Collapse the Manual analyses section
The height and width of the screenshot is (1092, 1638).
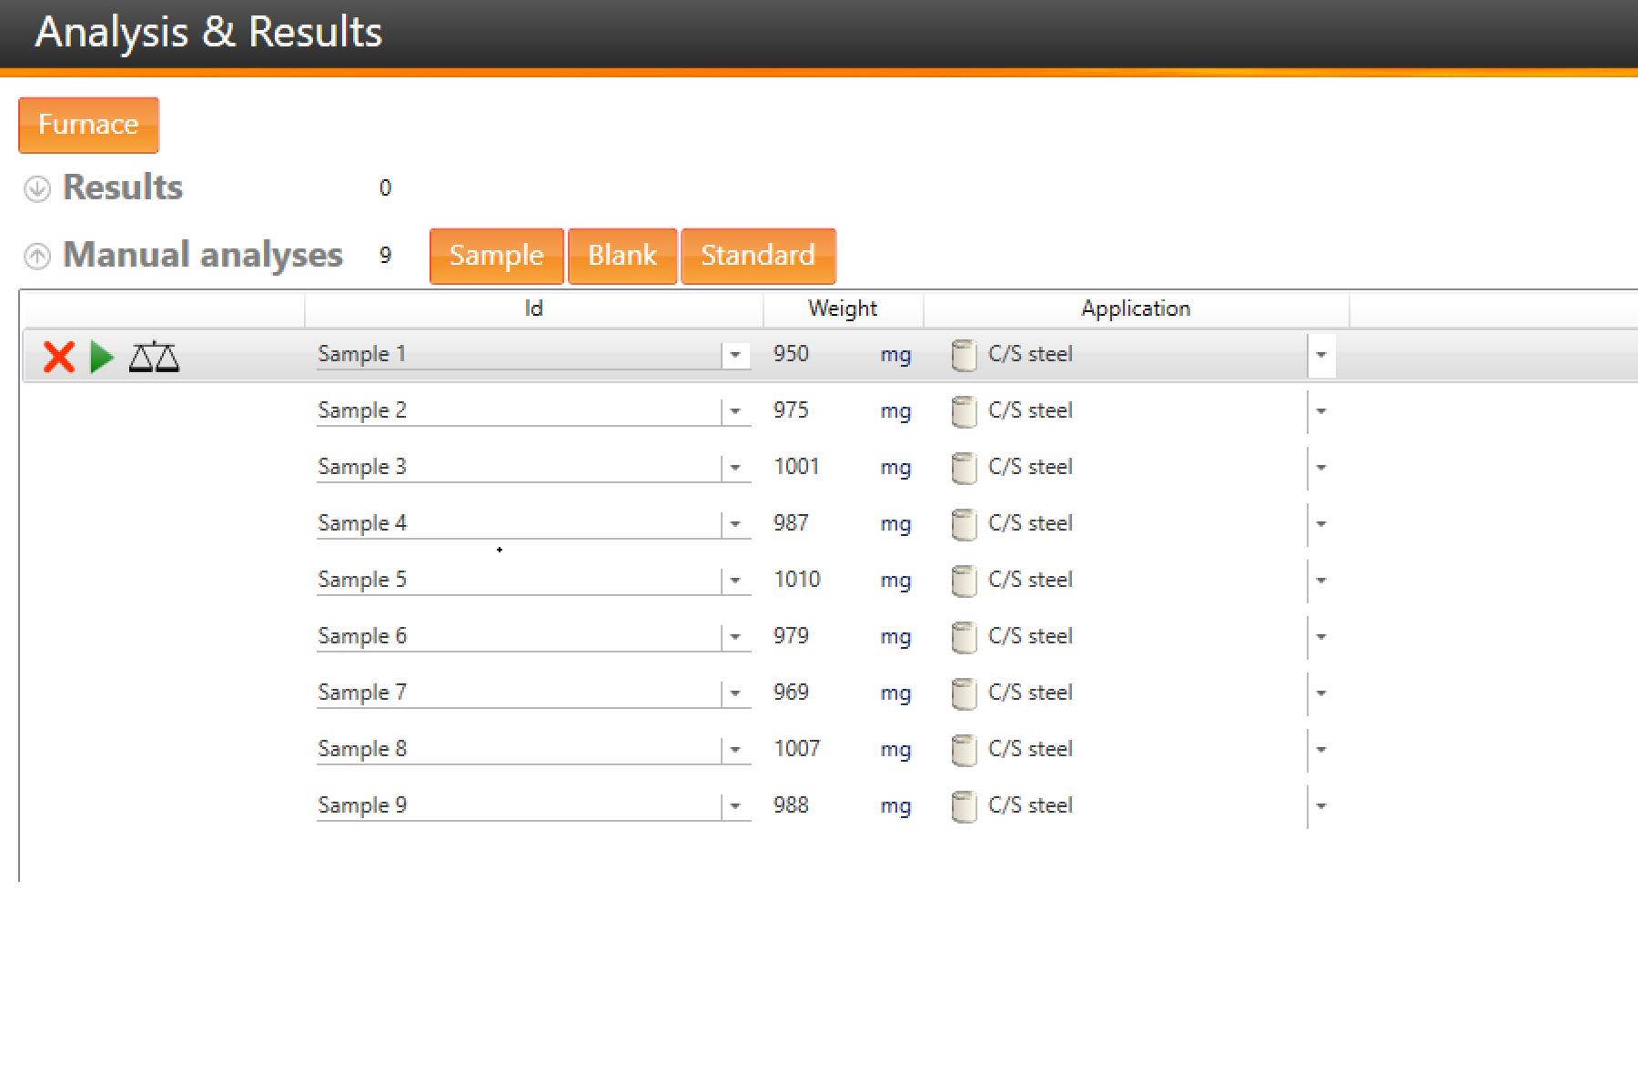click(37, 256)
